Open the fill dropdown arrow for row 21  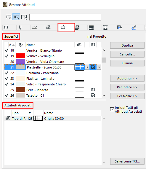(87, 67)
